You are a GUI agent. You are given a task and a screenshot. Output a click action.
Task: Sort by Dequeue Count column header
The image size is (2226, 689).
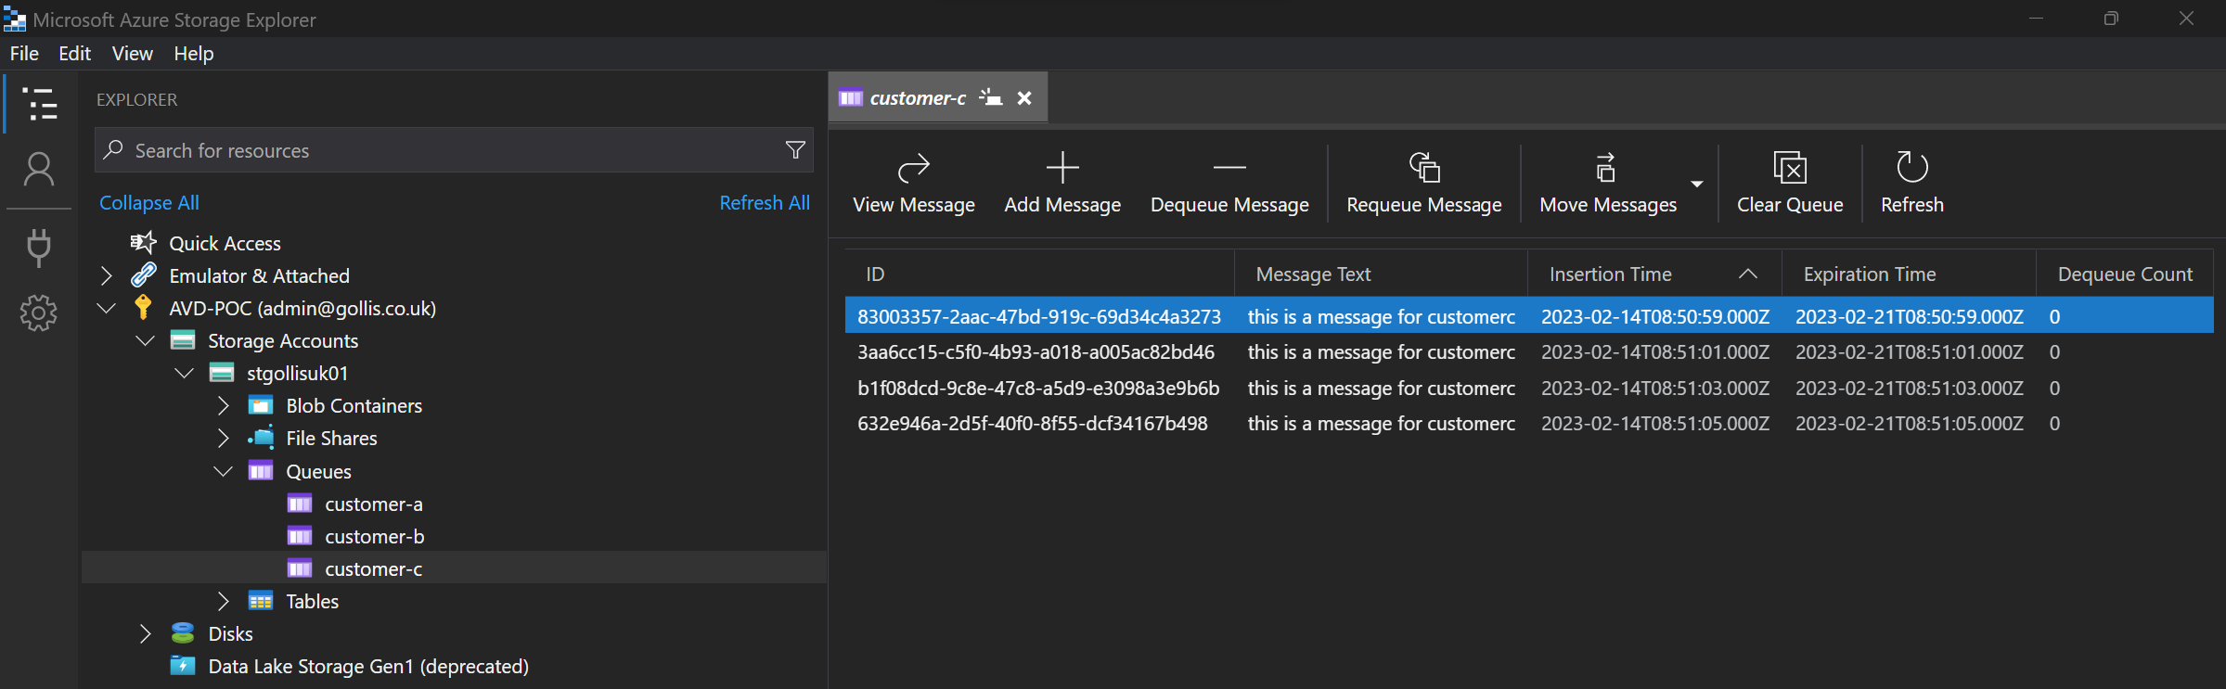(x=2125, y=274)
